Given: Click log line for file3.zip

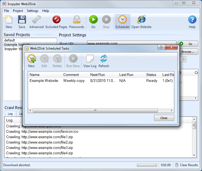Looking at the screenshot, I should coord(40,148).
